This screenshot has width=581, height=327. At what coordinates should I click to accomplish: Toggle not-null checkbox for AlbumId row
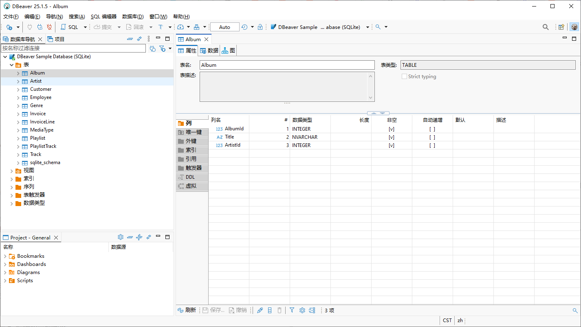tap(392, 129)
